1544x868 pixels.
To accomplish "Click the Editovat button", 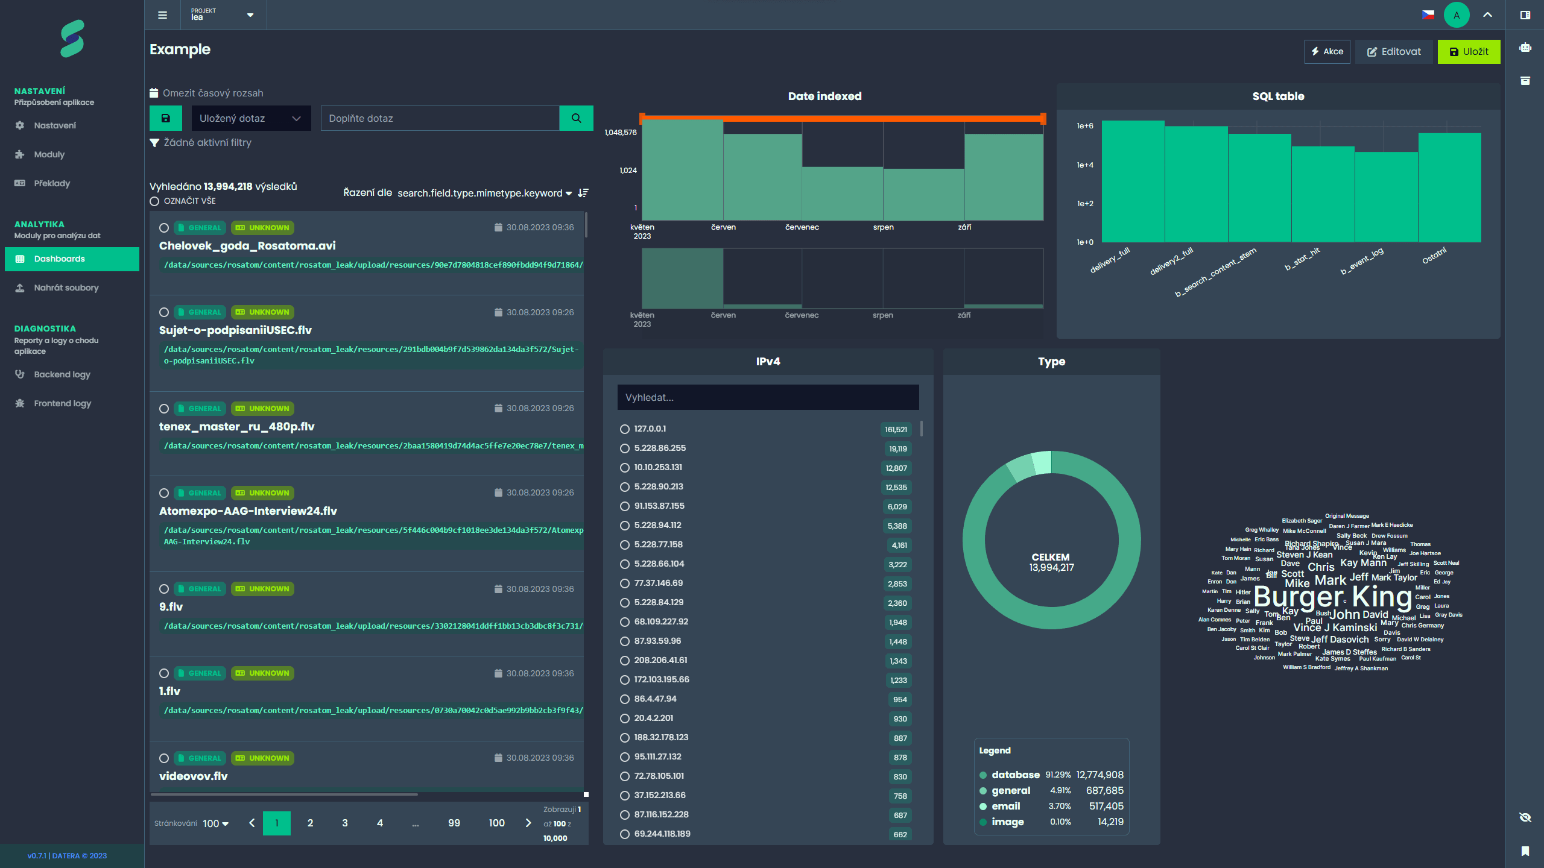I will [x=1394, y=52].
